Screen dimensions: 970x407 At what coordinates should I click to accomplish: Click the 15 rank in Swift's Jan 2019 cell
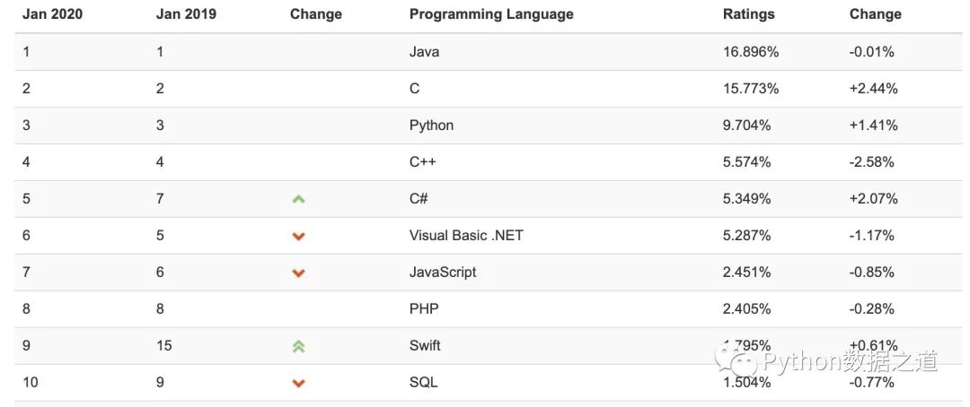(x=164, y=345)
